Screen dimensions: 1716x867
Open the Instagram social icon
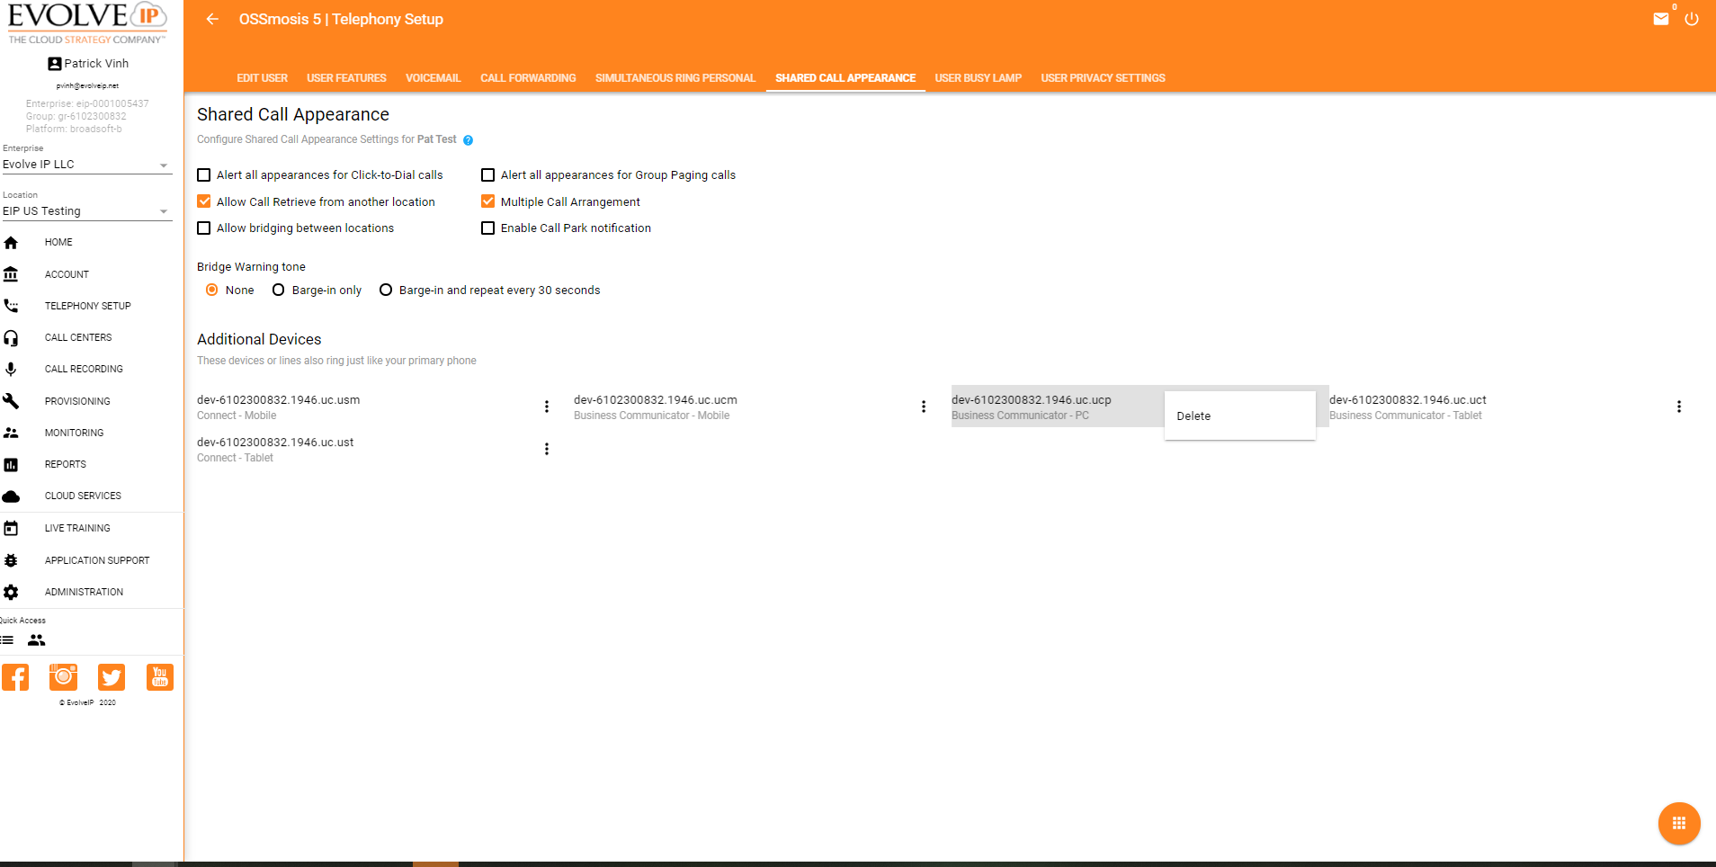point(63,677)
